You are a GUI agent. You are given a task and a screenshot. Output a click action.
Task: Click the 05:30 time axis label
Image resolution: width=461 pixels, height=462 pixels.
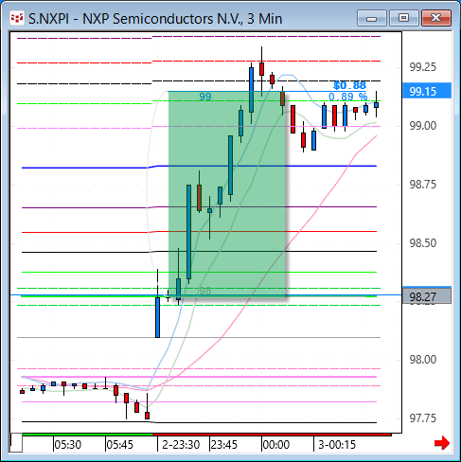[x=68, y=445]
